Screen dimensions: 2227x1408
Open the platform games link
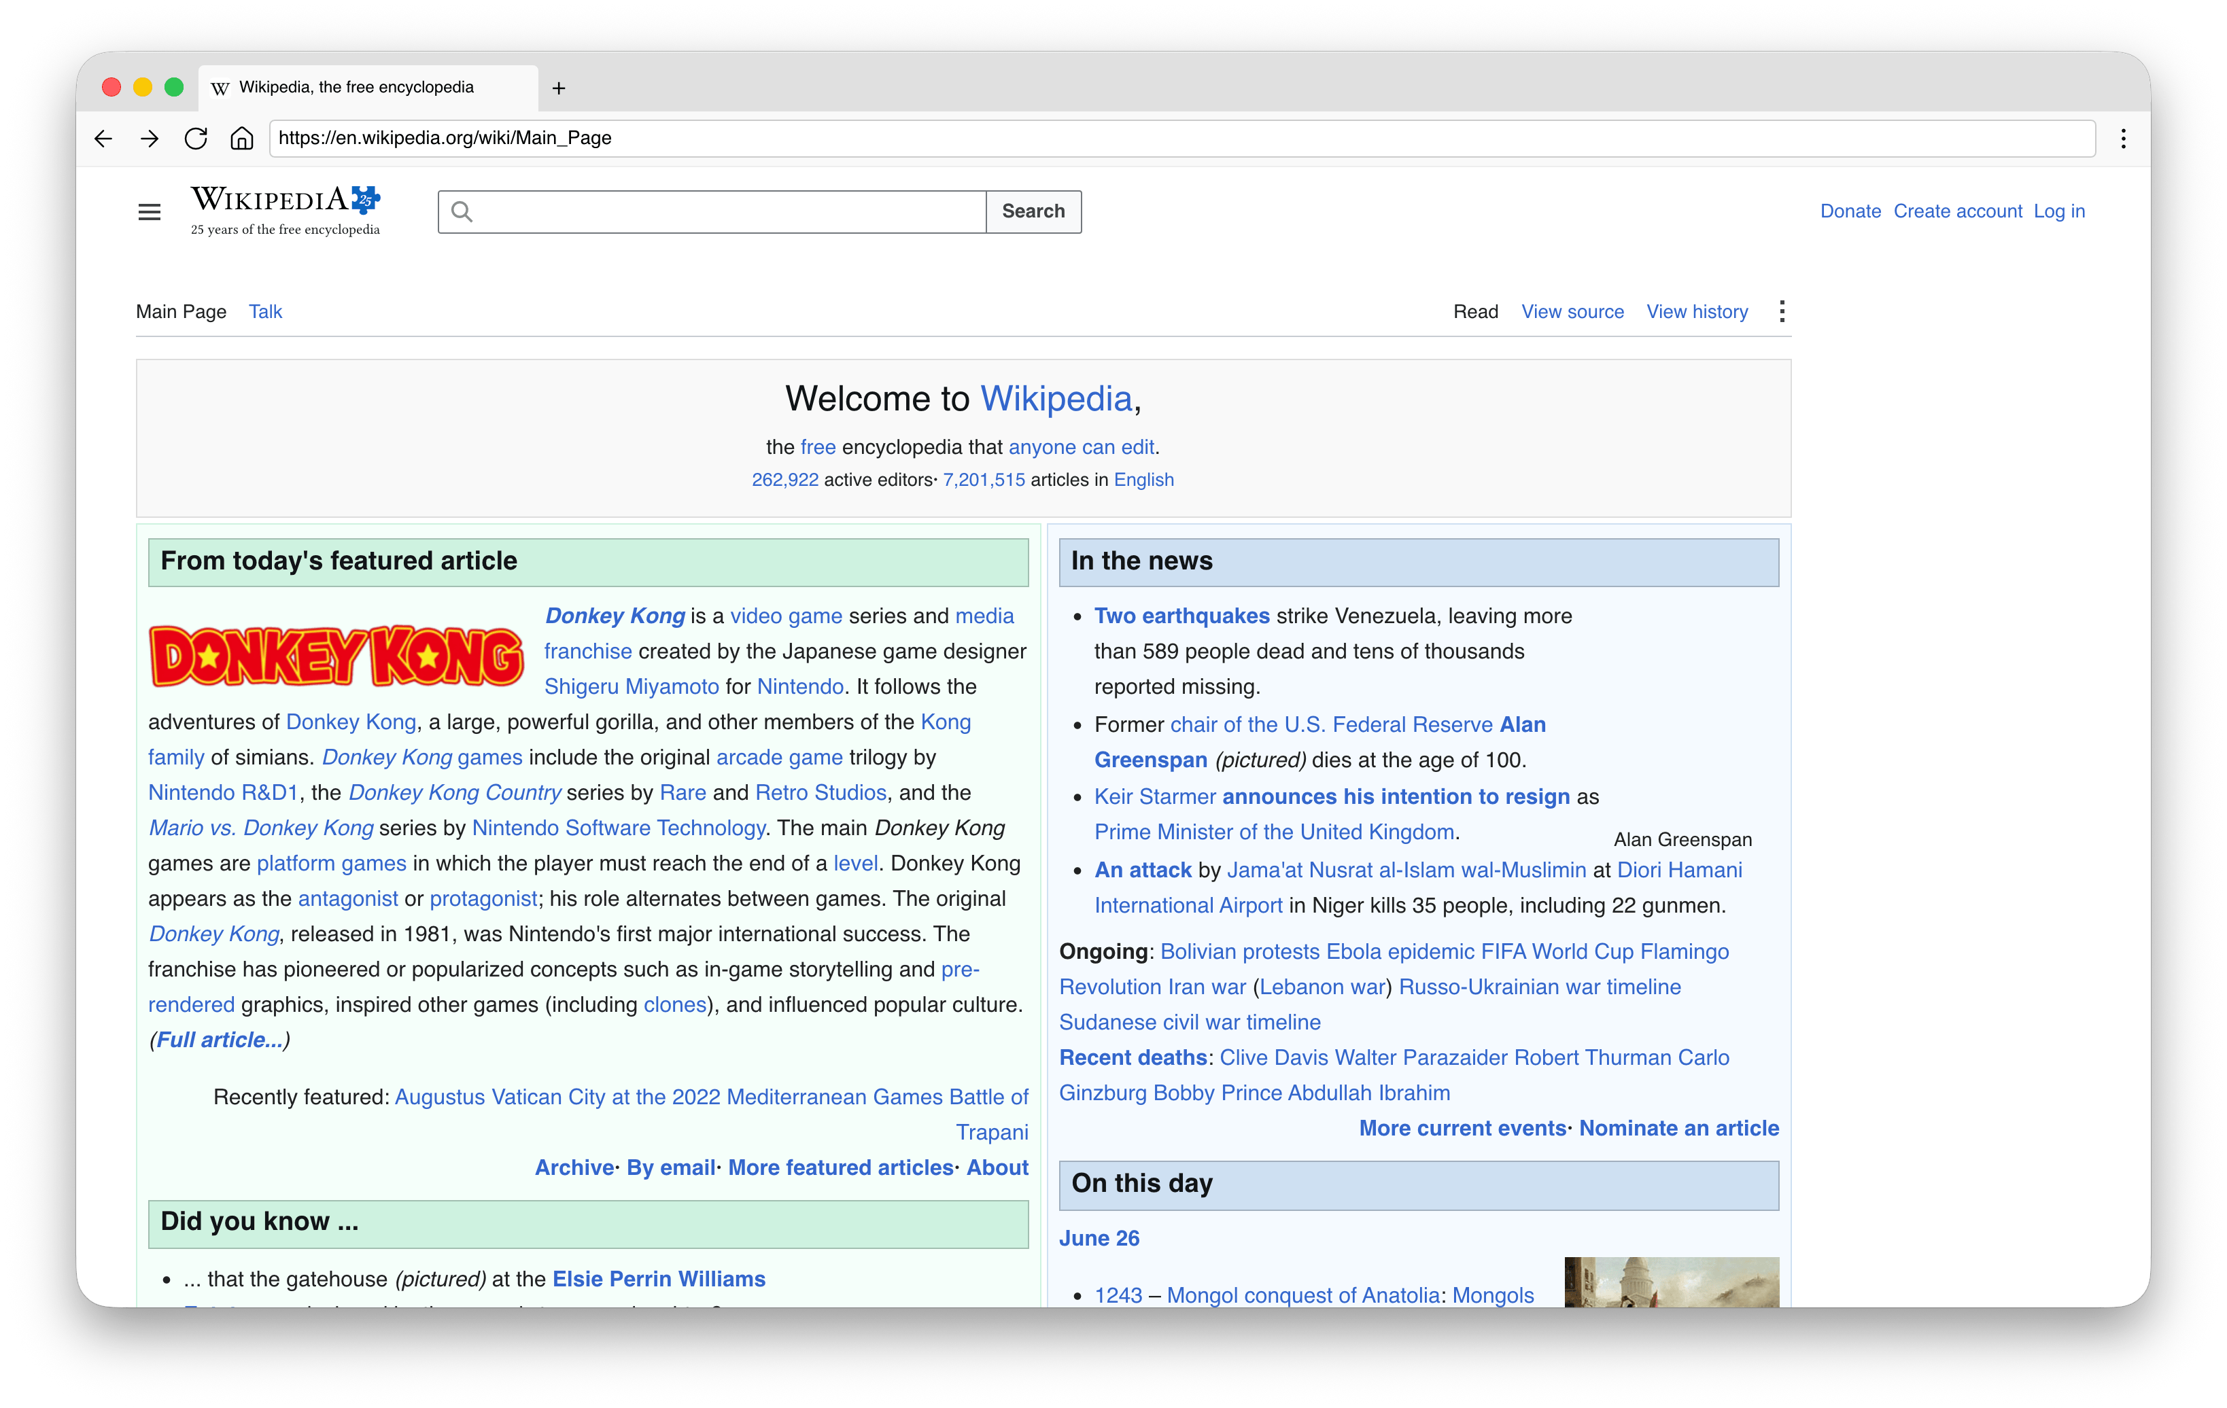pos(331,864)
